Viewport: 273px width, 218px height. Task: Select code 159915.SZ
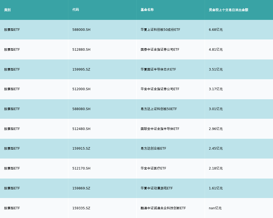tap(81, 149)
